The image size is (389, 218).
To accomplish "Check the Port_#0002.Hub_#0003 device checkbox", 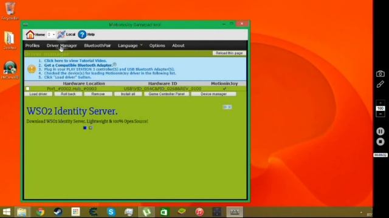I will [x=27, y=88].
